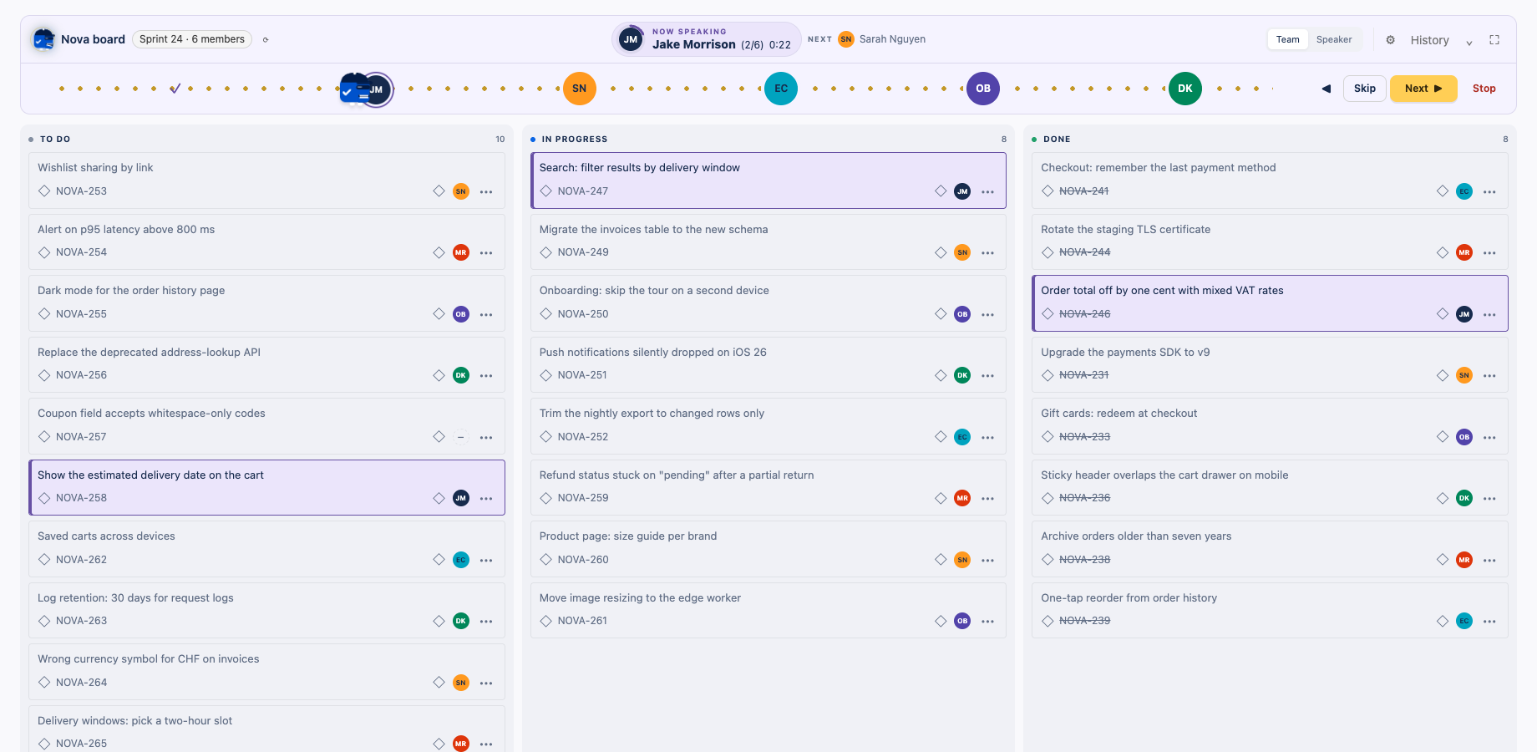Click the refresh icon next to Sprint 24
Image resolution: width=1537 pixels, height=752 pixels.
pos(266,39)
